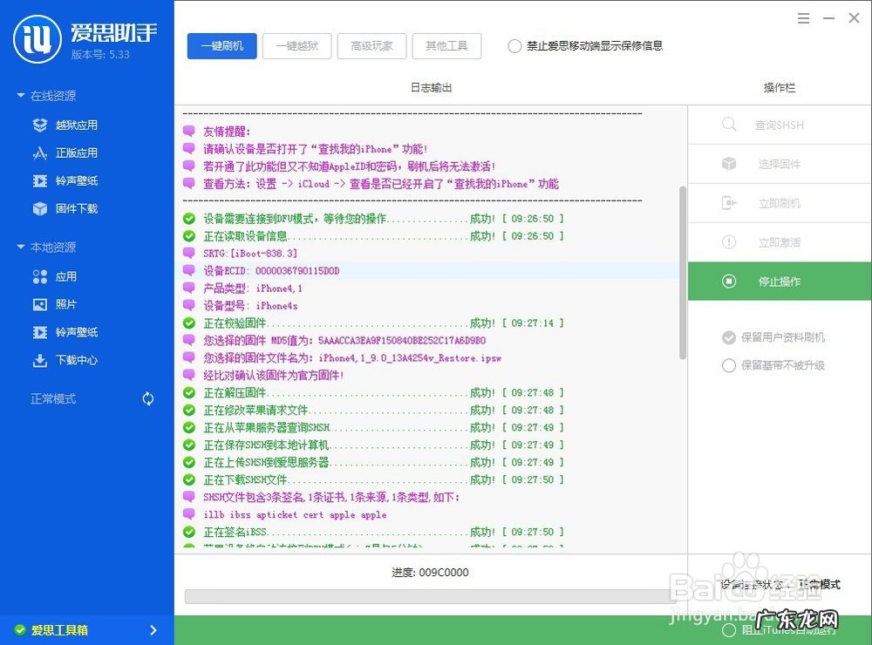Switch to the 一键越狱 tab

click(x=296, y=46)
